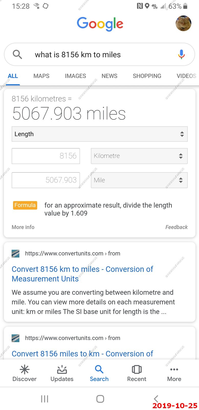The width and height of the screenshot is (199, 410).
Task: Select the Search icon in bottom bar
Action: (x=99, y=369)
